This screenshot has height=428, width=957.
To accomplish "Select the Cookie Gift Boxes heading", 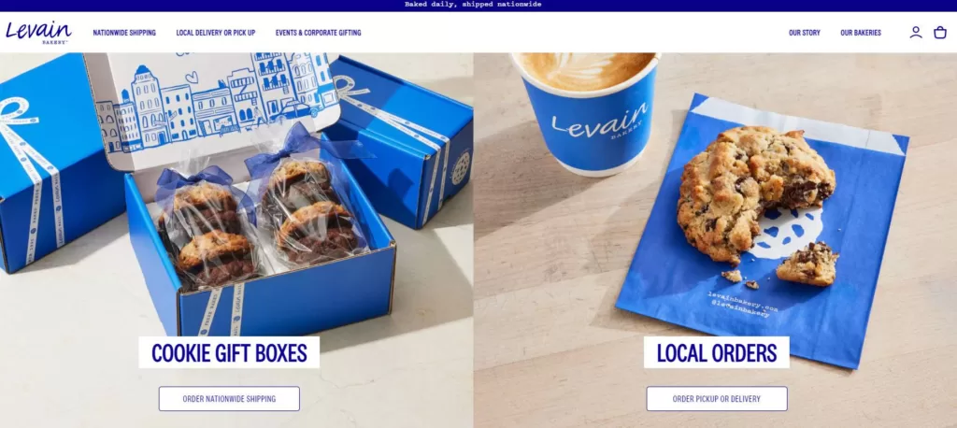I will 229,352.
